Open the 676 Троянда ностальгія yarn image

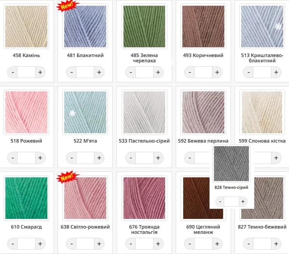point(144,198)
